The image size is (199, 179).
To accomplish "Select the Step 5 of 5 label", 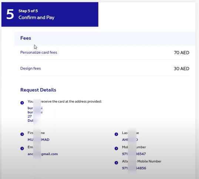I will 28,11.
